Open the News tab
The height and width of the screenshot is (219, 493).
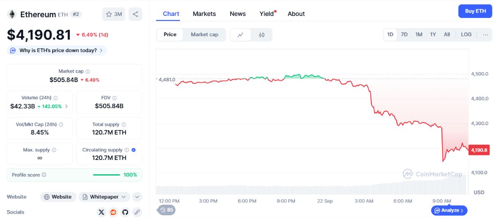pos(237,14)
